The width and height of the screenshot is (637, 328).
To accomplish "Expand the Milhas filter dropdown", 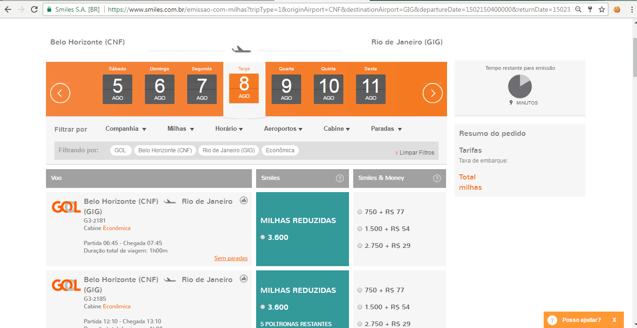I will coord(181,129).
